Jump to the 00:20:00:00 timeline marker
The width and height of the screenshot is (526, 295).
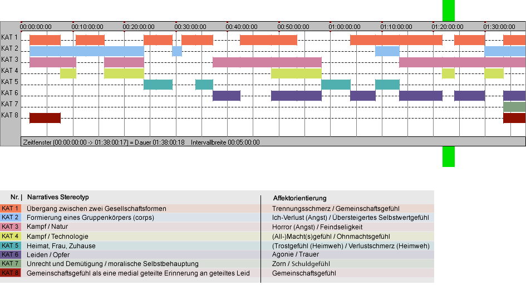pos(139,27)
